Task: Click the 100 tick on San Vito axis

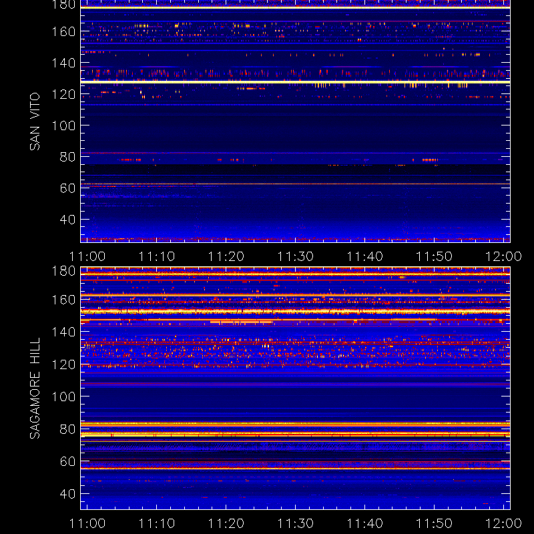Action: [x=63, y=125]
